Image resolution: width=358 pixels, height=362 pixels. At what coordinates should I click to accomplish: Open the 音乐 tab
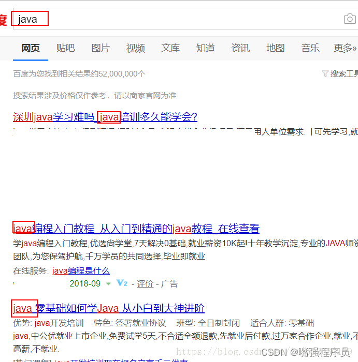[x=310, y=48]
